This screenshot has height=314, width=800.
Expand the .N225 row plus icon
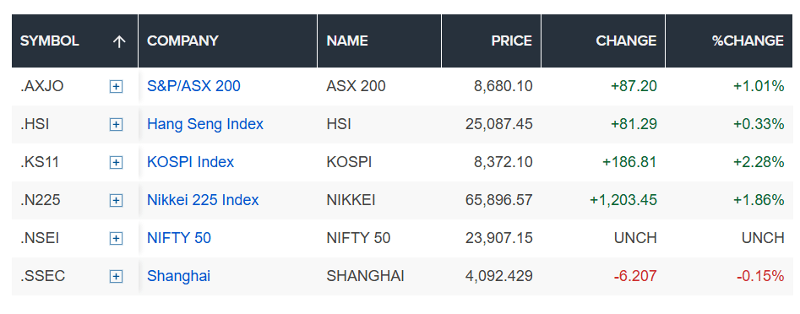click(x=117, y=200)
